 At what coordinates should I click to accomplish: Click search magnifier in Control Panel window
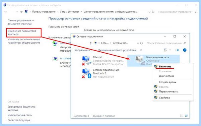(196, 12)
